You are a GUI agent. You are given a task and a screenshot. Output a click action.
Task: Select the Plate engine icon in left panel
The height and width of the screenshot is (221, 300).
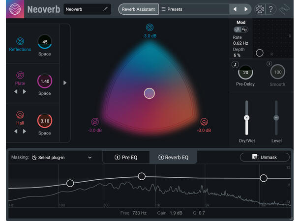tap(20, 75)
